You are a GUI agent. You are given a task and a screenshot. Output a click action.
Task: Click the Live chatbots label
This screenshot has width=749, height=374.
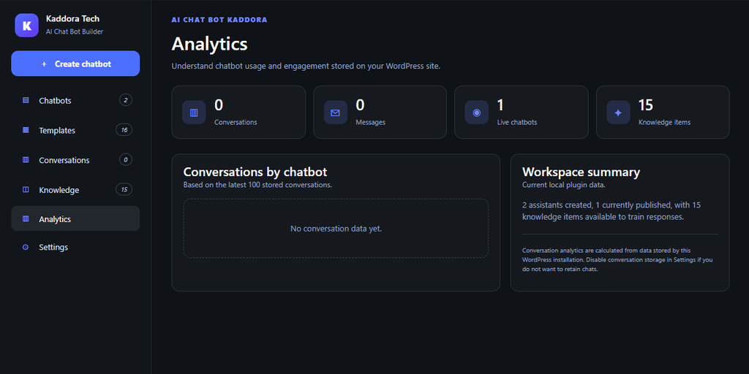(517, 122)
